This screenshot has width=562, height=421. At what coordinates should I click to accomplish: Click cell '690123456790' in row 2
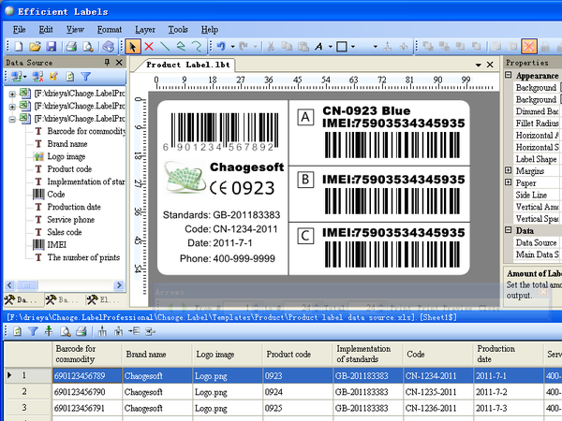[87, 392]
